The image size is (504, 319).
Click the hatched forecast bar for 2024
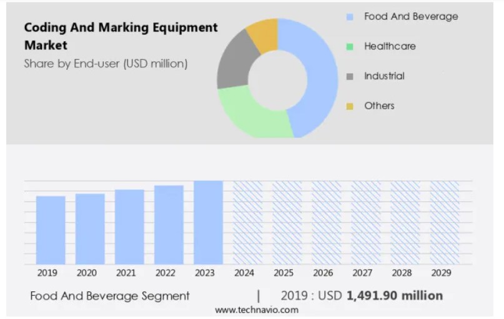point(247,222)
